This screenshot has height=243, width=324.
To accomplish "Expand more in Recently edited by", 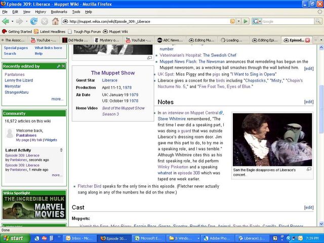I will tap(57, 99).
